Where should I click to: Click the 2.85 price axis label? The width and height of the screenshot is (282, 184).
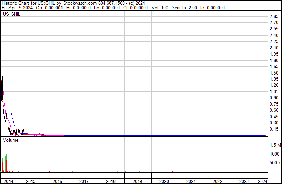click(x=274, y=17)
